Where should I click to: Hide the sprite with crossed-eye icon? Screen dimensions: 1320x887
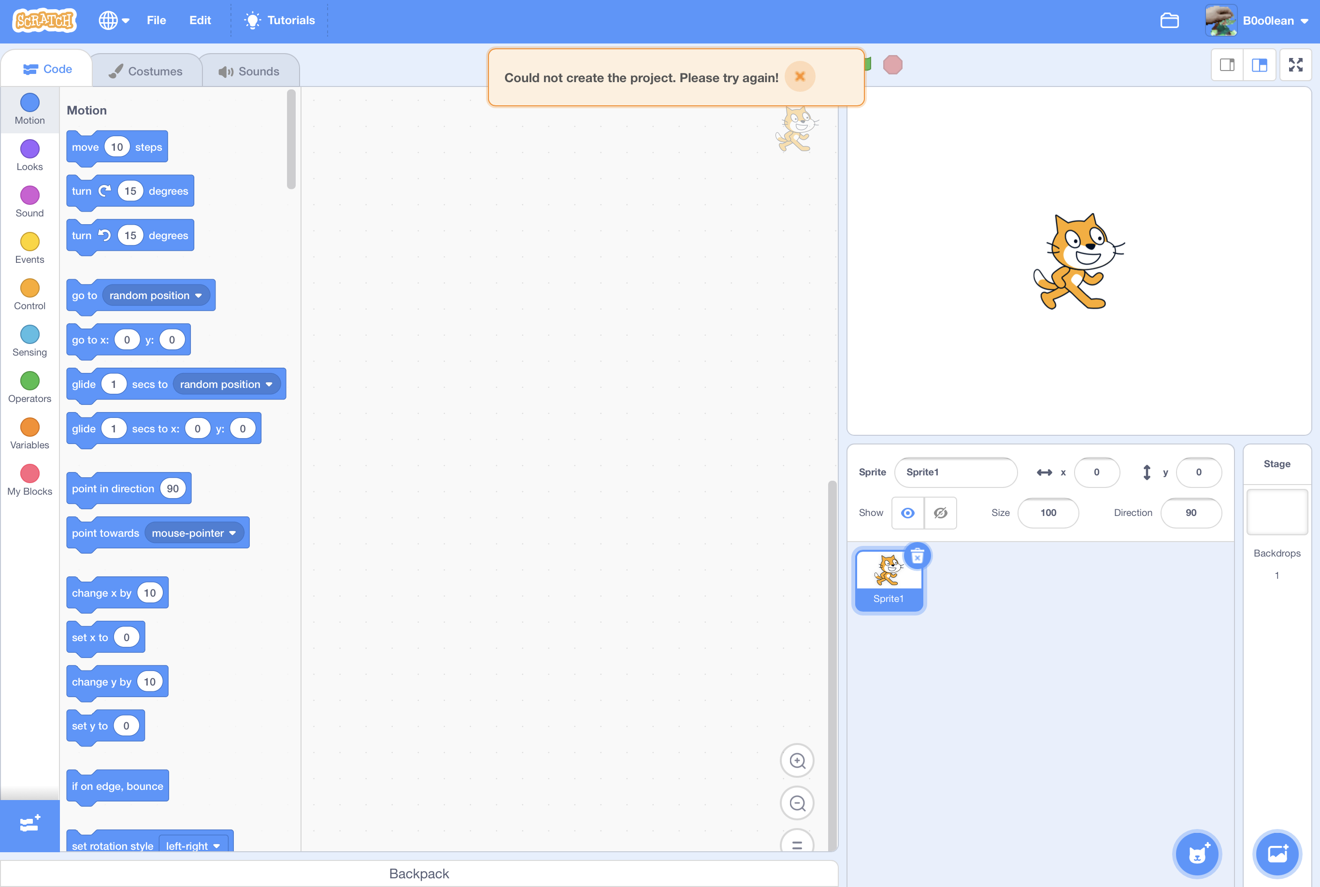(x=940, y=513)
